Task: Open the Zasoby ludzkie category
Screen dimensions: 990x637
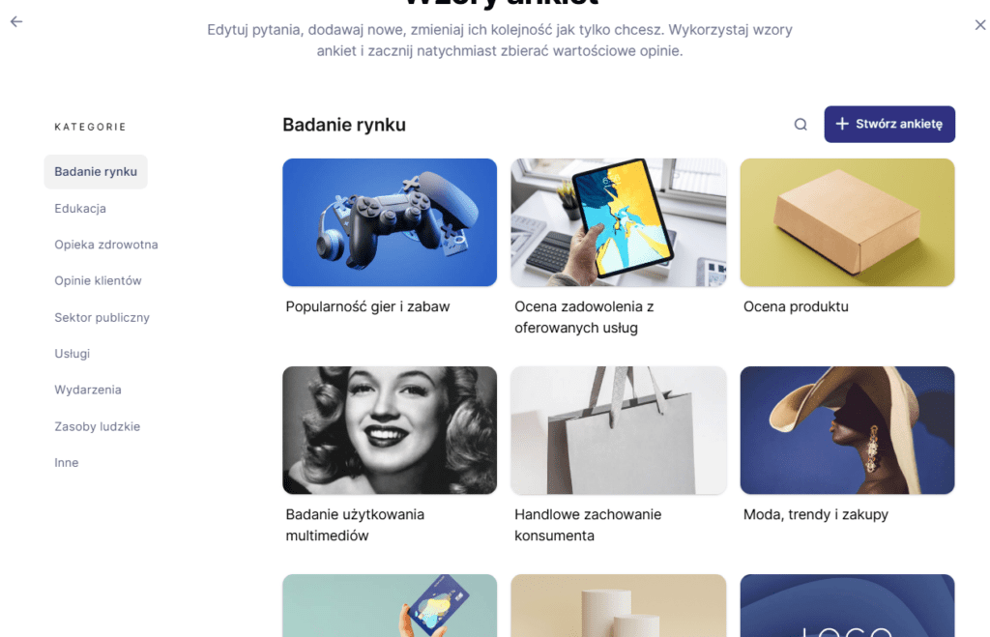Action: 98,427
